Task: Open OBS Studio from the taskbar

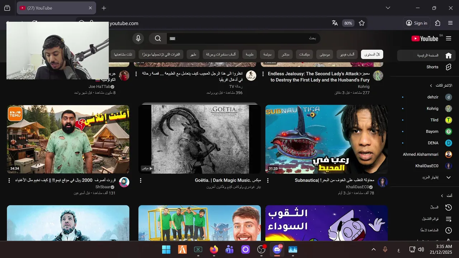Action: 261,249
